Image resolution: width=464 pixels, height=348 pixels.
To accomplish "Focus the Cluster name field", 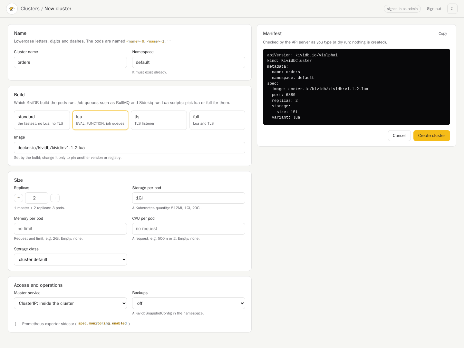I will (x=70, y=63).
